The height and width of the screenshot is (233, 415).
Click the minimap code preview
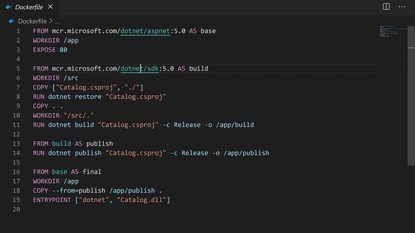click(388, 31)
